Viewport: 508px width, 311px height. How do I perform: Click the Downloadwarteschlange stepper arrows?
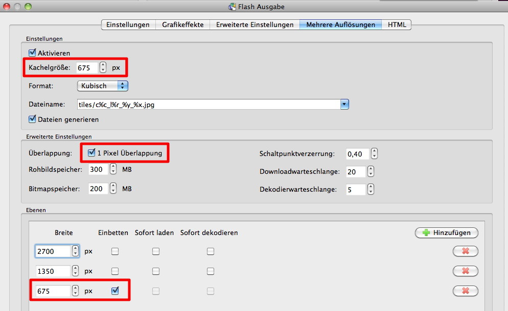[x=371, y=172]
